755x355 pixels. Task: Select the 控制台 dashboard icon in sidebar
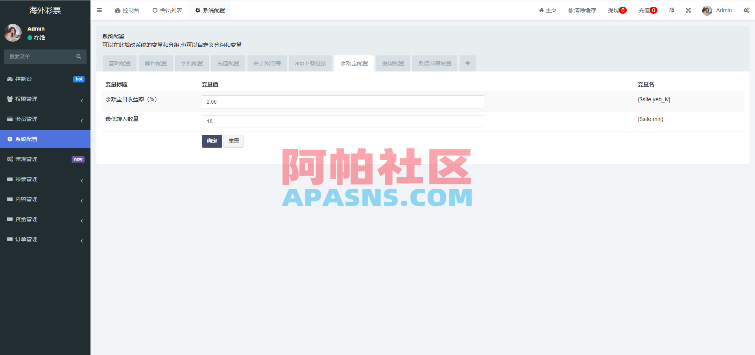point(10,79)
